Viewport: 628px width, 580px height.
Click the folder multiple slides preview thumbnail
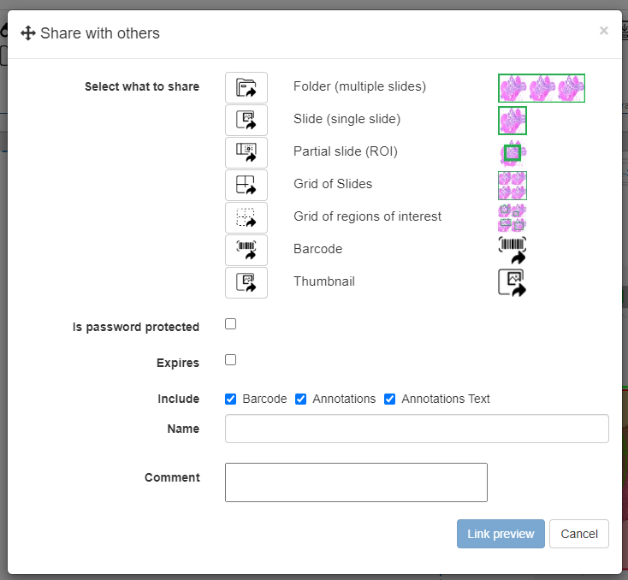click(542, 87)
